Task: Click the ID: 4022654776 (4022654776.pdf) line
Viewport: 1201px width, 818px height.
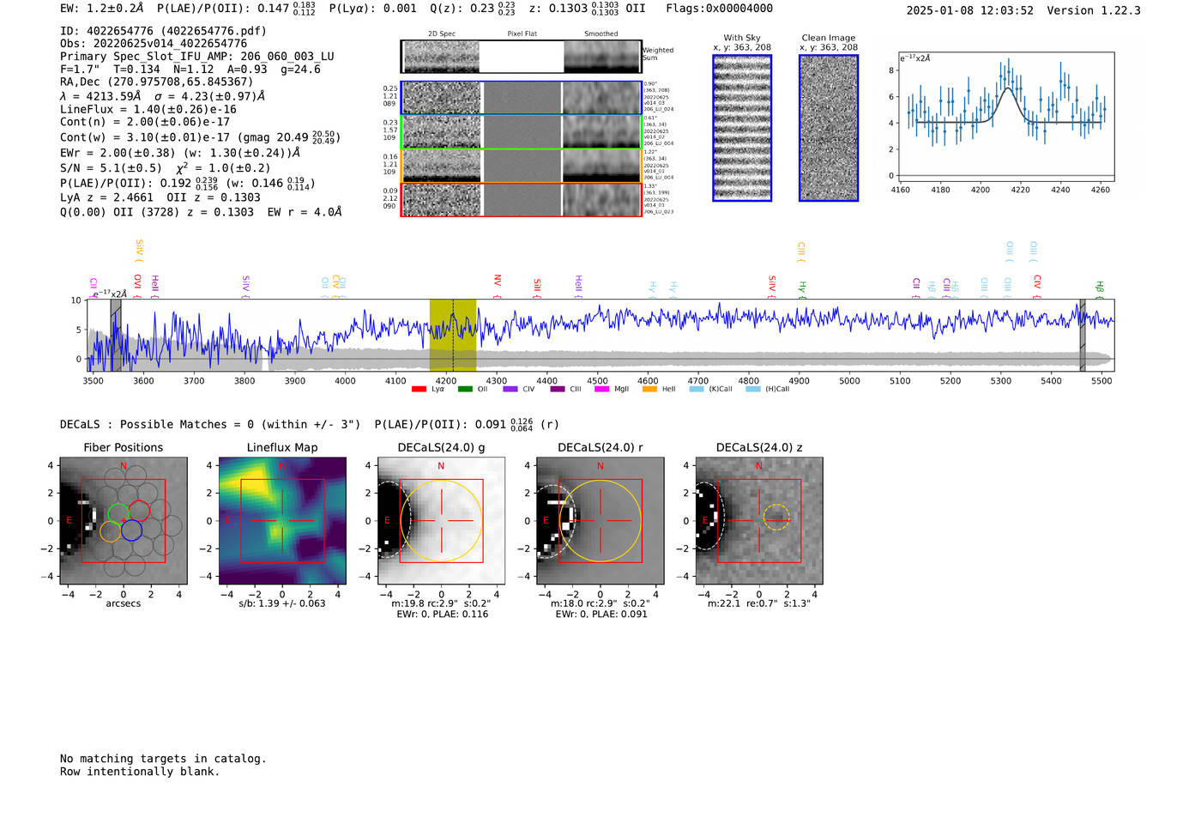Action: coord(163,31)
